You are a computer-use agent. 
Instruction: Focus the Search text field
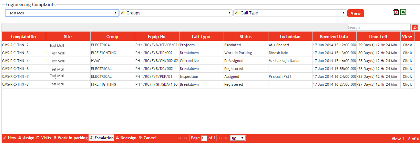[x=379, y=27]
